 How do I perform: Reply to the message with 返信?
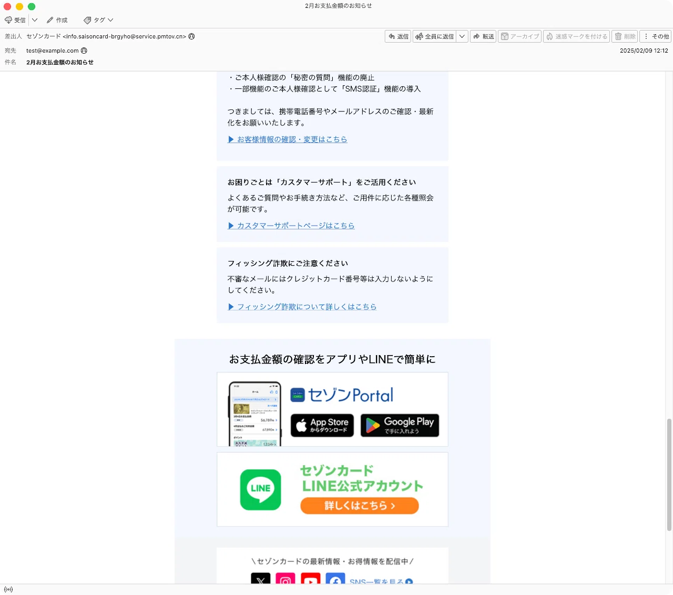click(398, 36)
